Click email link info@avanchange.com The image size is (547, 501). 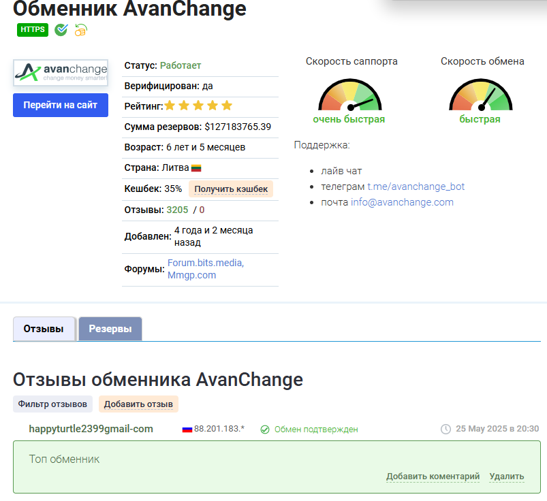click(x=402, y=202)
